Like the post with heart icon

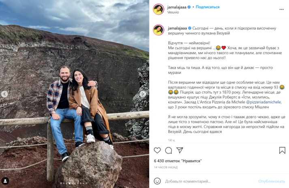point(157,150)
